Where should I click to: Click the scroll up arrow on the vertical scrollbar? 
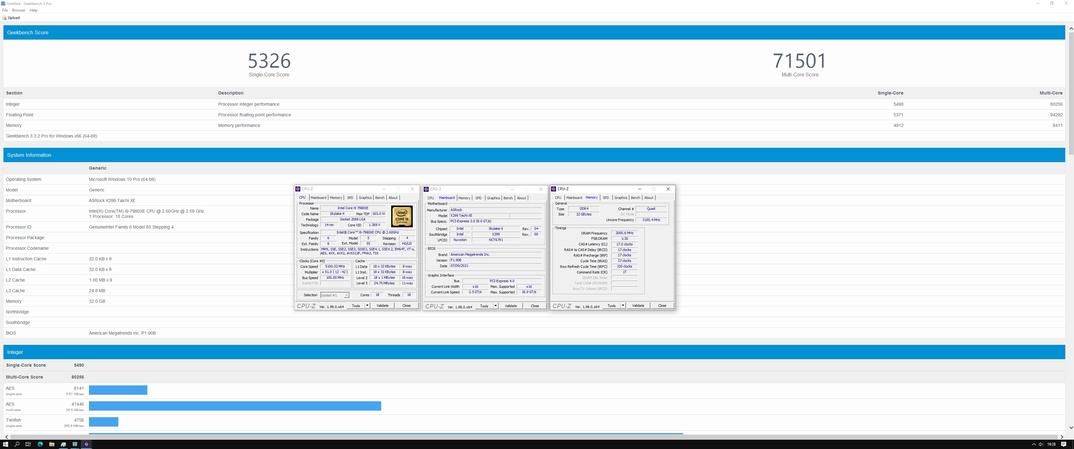tap(1071, 28)
